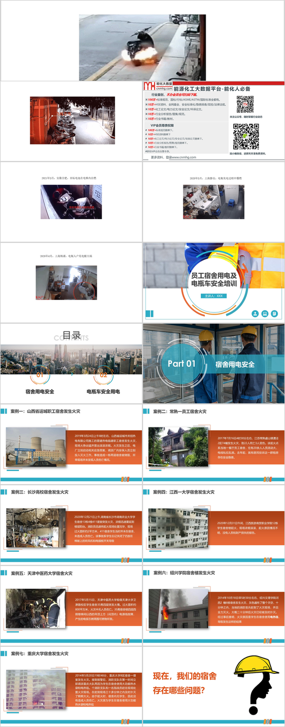Select the 上海杨浦 indoor charging image

tap(66, 283)
